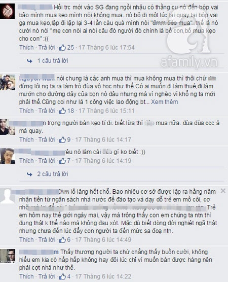228x282 pixels.
Task: Reply to the comment posted at 14:22
Action: coord(47,276)
